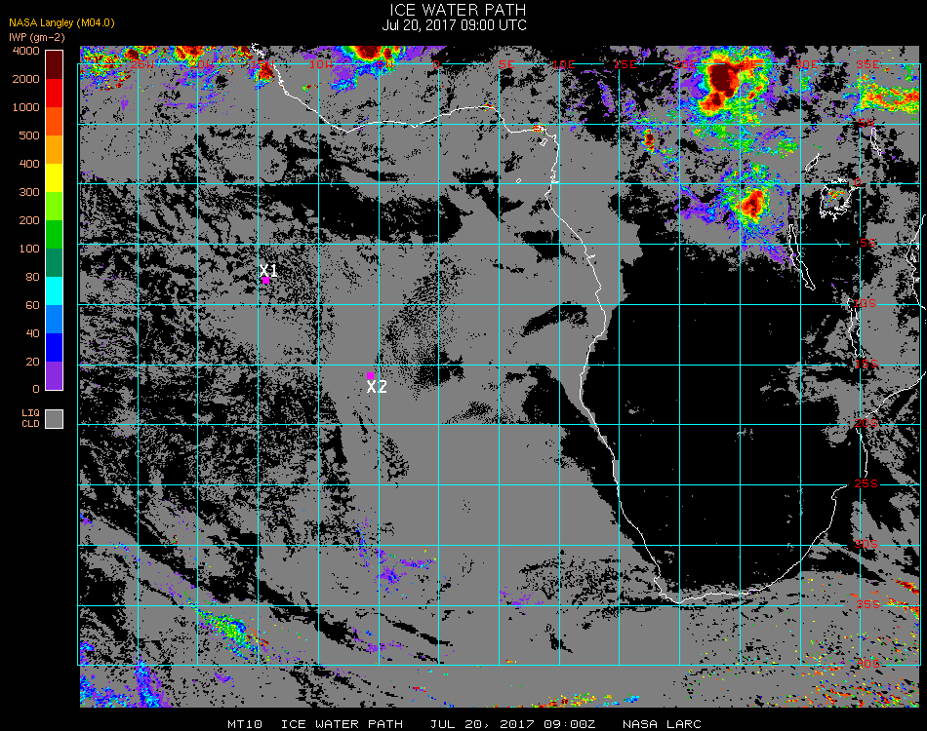Screen dimensions: 927x731
Task: Click the MT10 text in the footer
Action: (x=245, y=724)
